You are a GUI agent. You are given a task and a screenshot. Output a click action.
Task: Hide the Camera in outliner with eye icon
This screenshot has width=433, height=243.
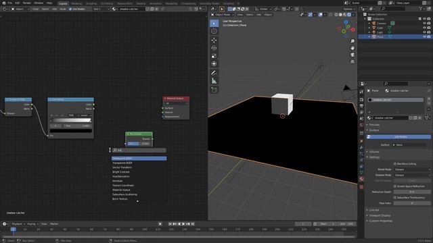424,24
